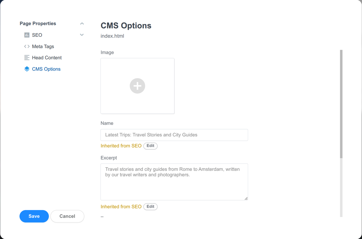Viewport: 362px width, 239px height.
Task: Click the Image field label
Action: tap(107, 52)
